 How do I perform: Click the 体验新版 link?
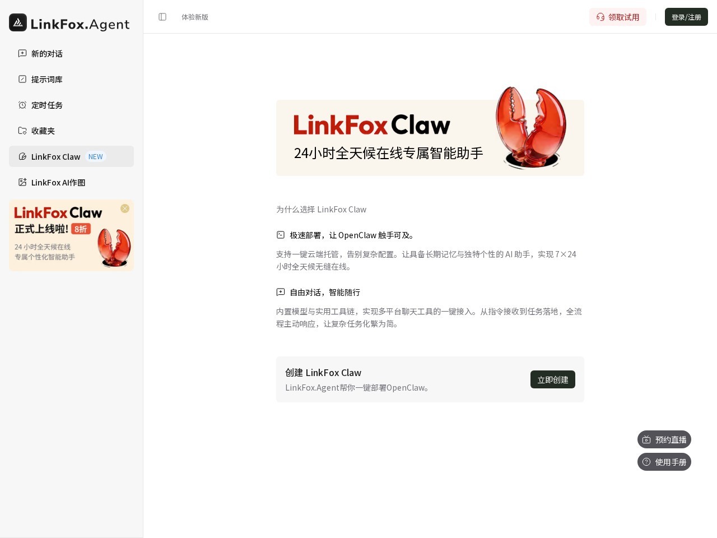(x=195, y=17)
